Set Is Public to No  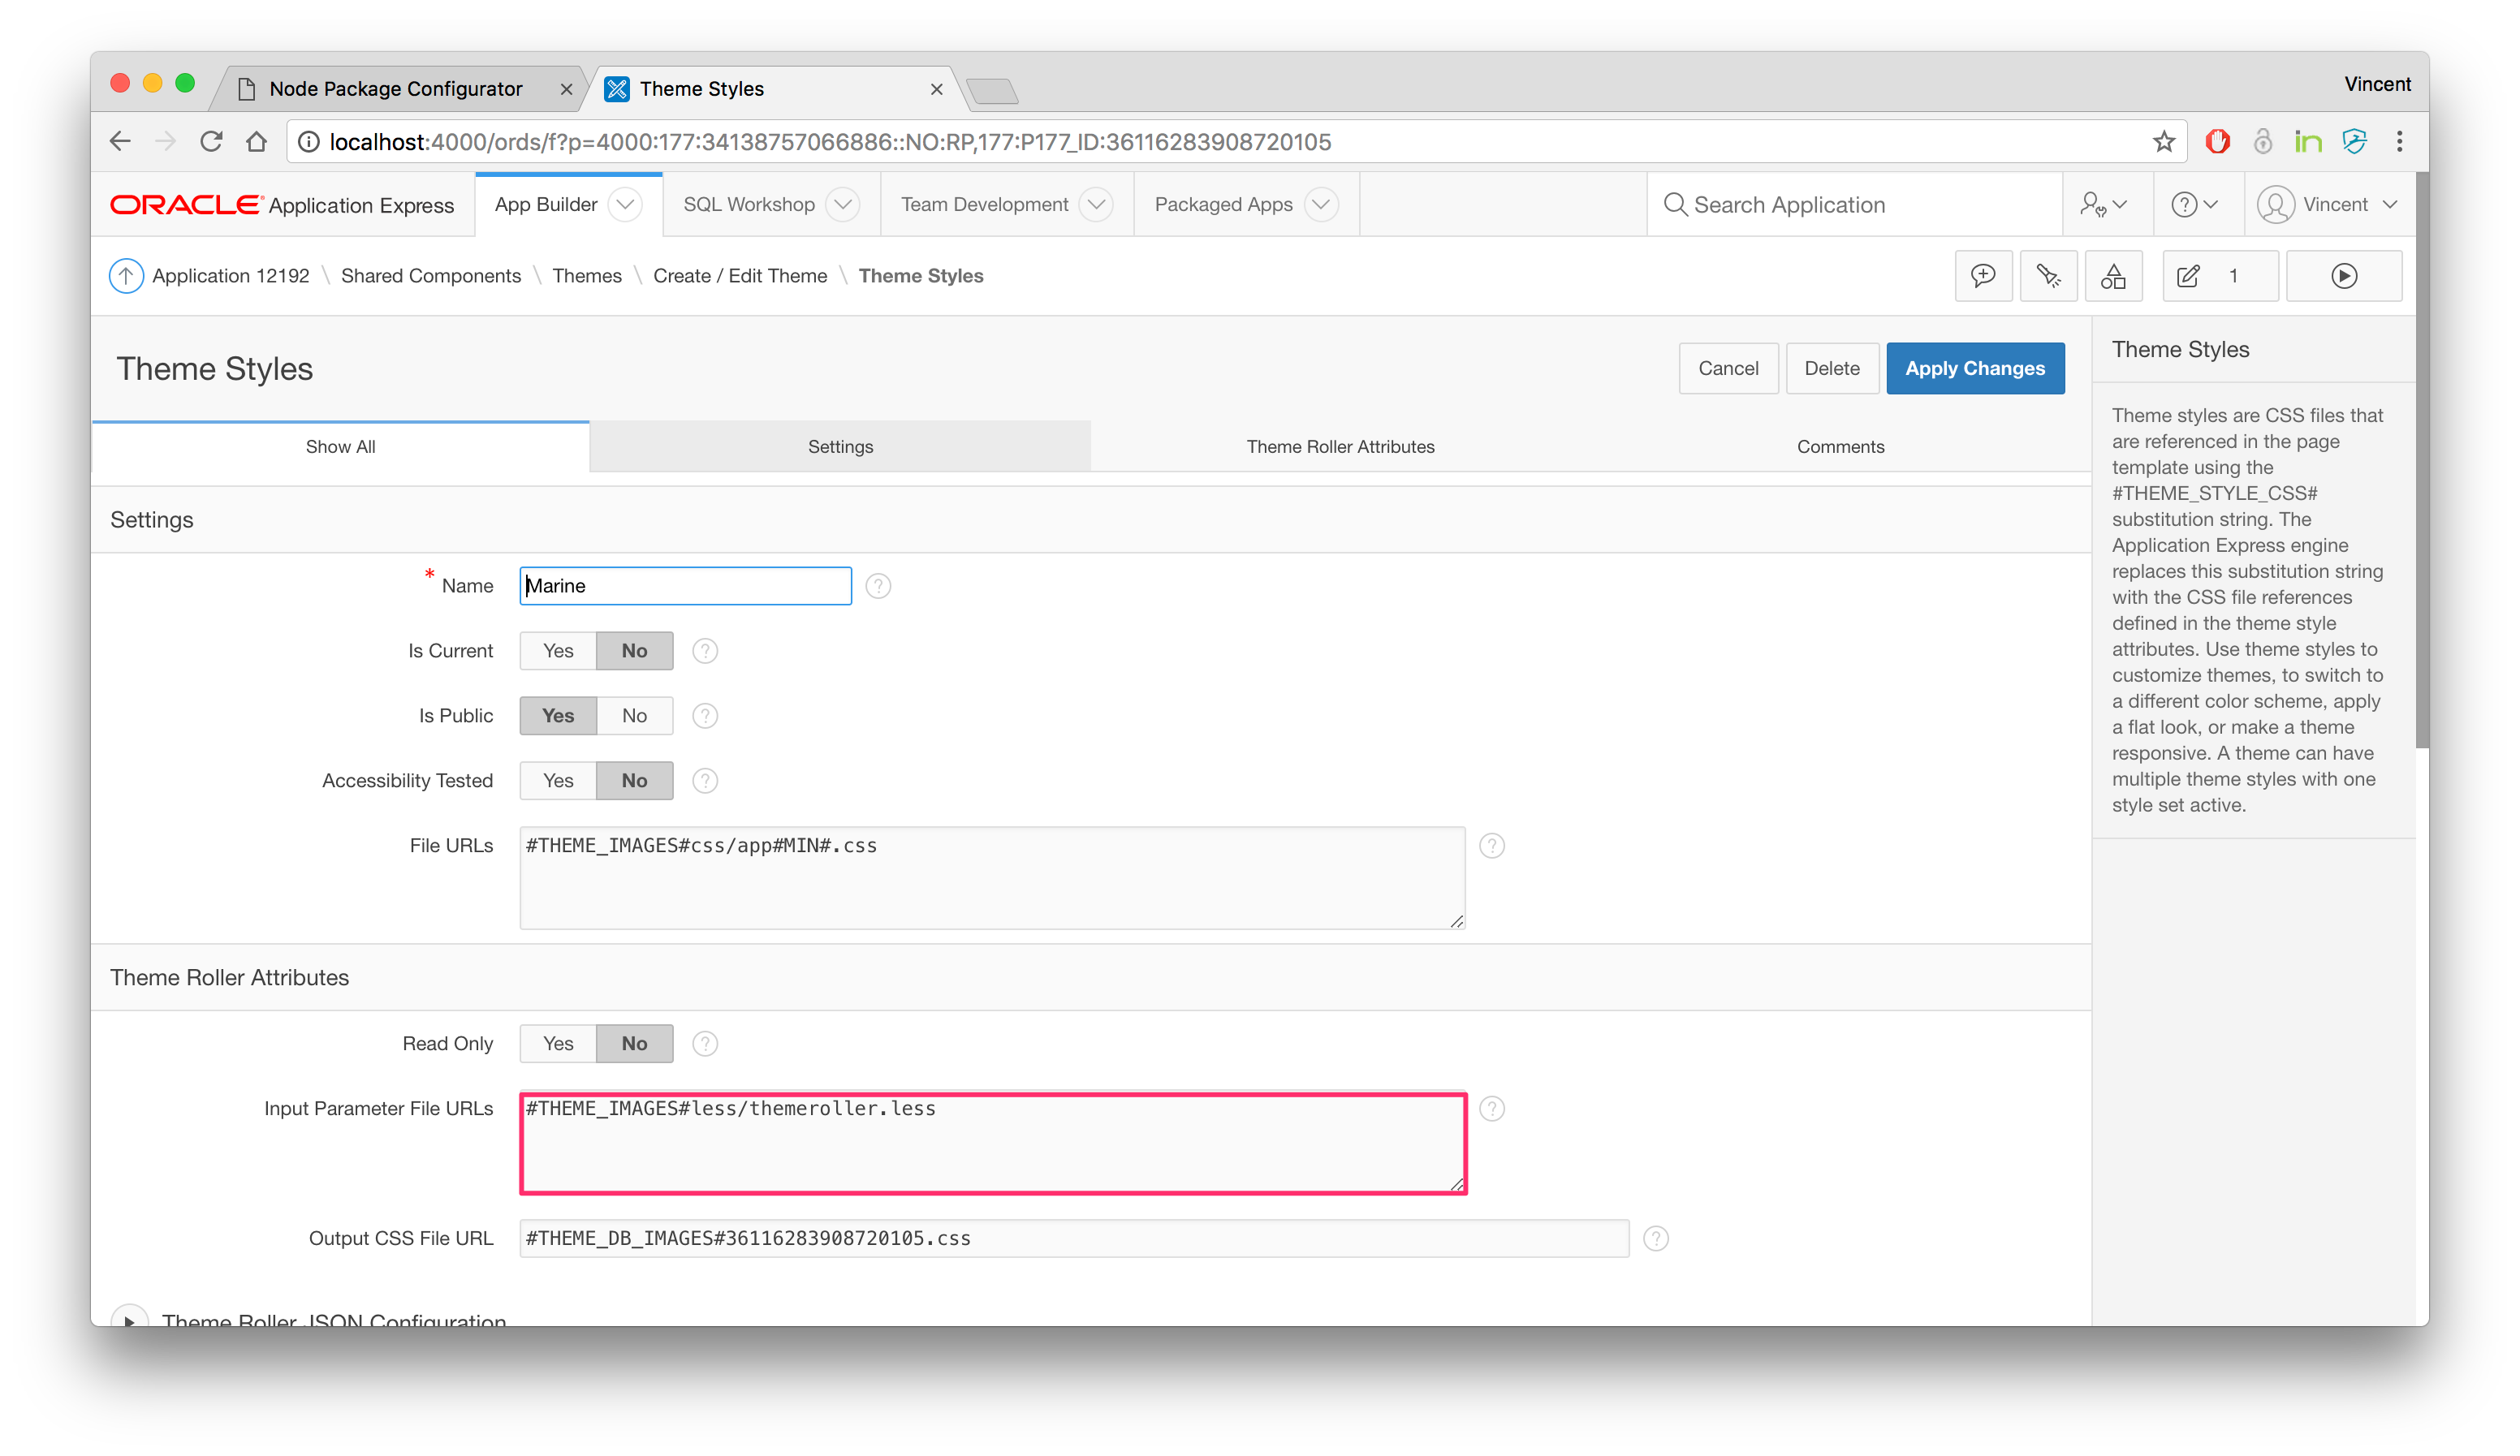click(635, 716)
